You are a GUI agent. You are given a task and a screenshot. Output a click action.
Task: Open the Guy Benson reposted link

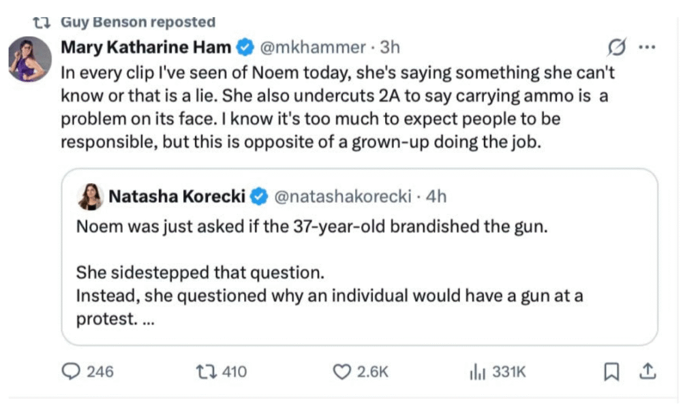[138, 22]
